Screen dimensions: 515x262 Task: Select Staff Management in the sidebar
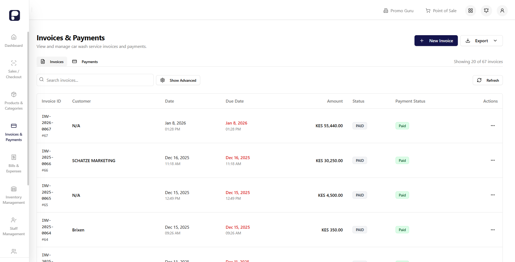[x=14, y=226]
